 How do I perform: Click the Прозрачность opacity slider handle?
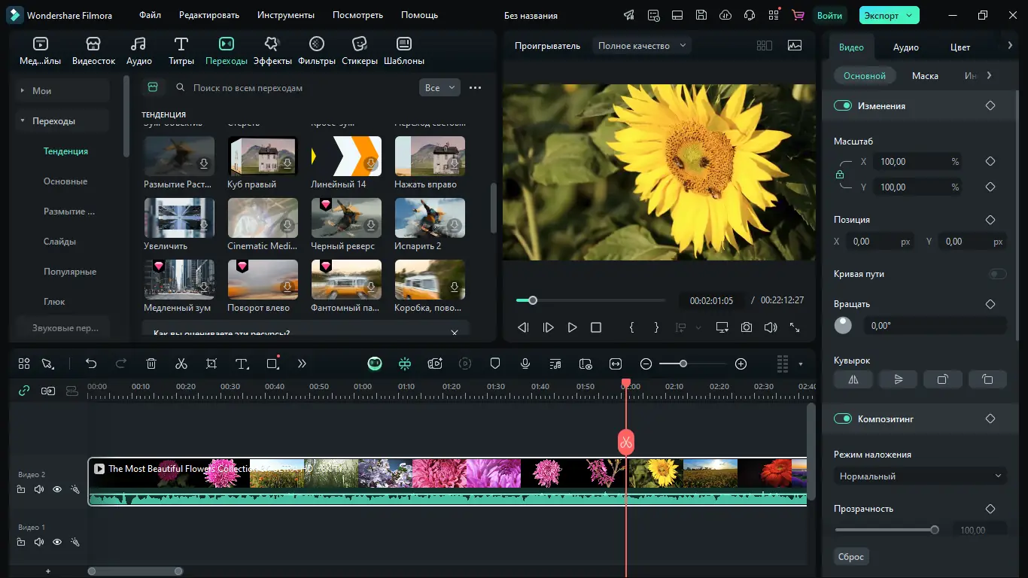(x=935, y=530)
